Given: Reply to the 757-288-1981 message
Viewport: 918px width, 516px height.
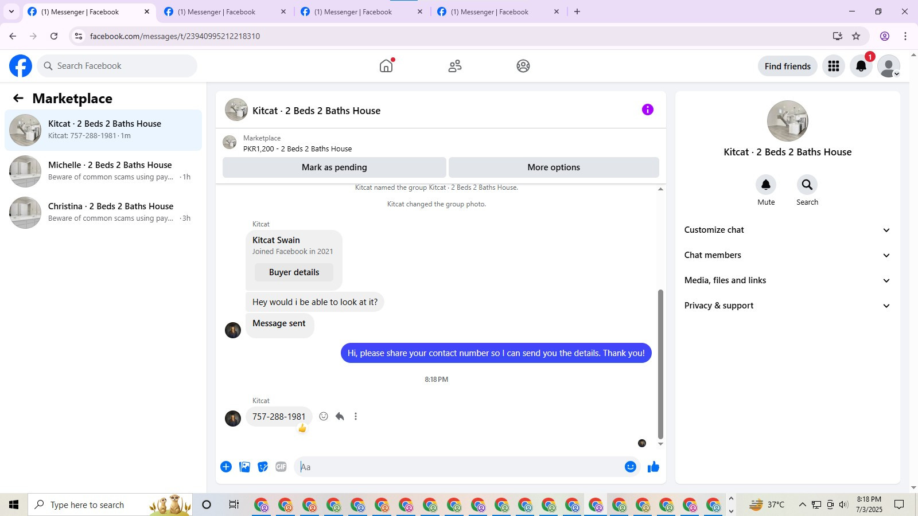Looking at the screenshot, I should click(340, 416).
